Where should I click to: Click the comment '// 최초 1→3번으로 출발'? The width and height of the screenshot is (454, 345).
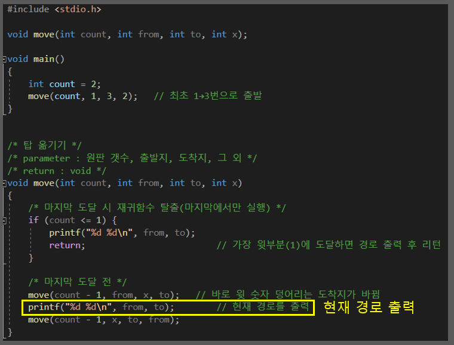[208, 96]
